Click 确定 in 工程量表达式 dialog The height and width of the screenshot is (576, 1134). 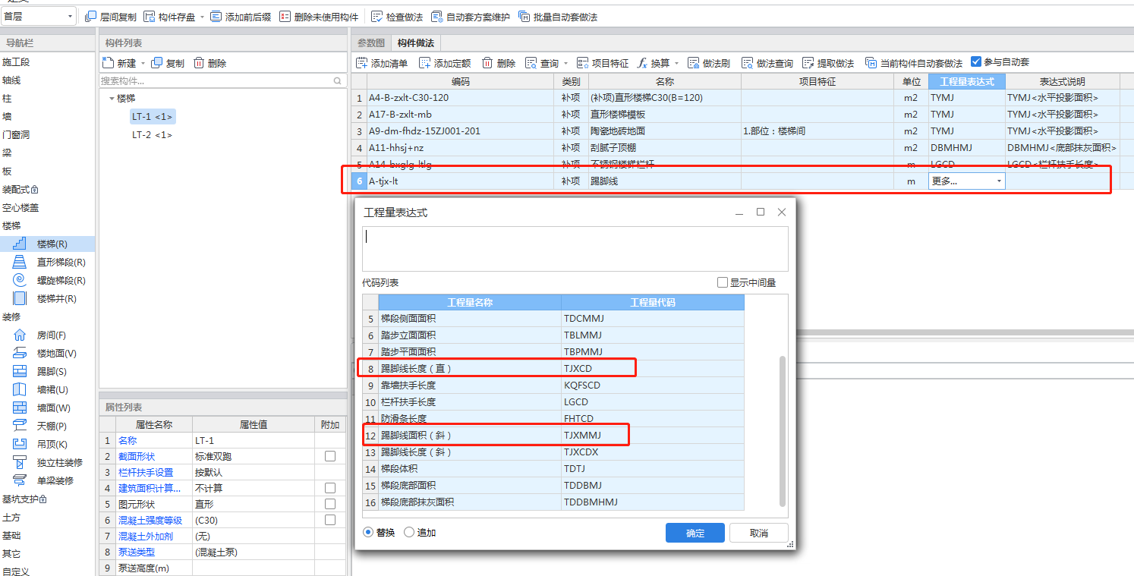[x=695, y=533]
